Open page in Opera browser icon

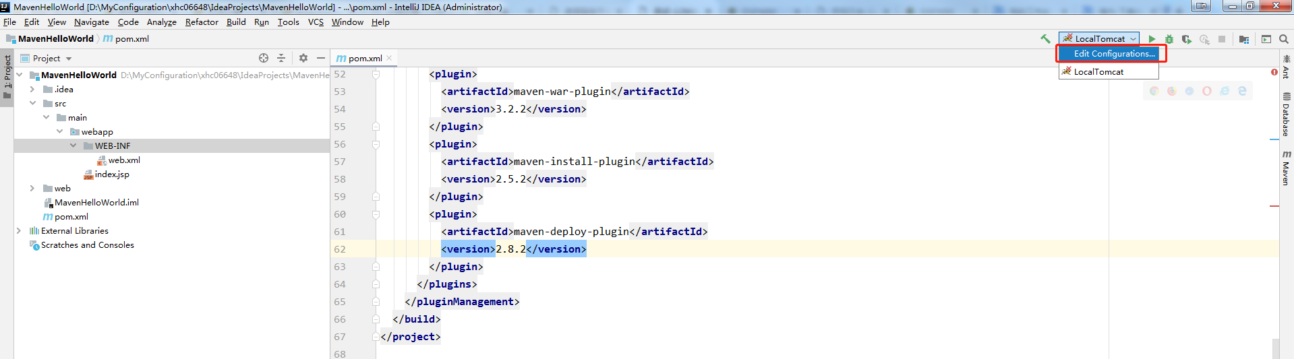pyautogui.click(x=1207, y=91)
